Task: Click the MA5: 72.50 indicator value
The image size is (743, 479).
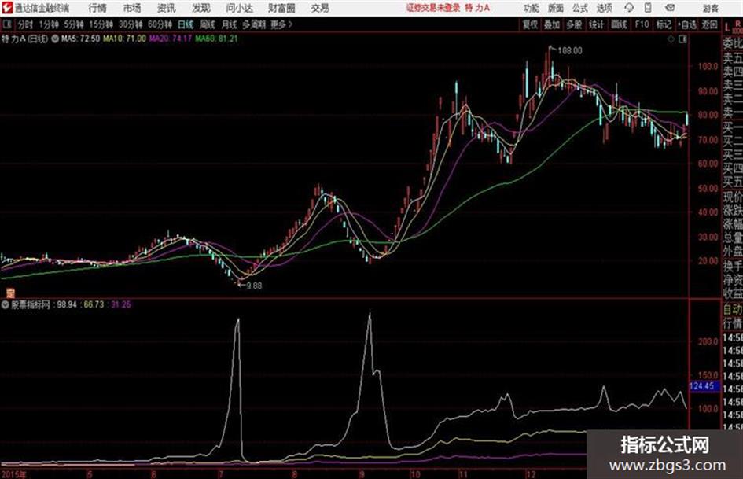Action: tap(80, 39)
